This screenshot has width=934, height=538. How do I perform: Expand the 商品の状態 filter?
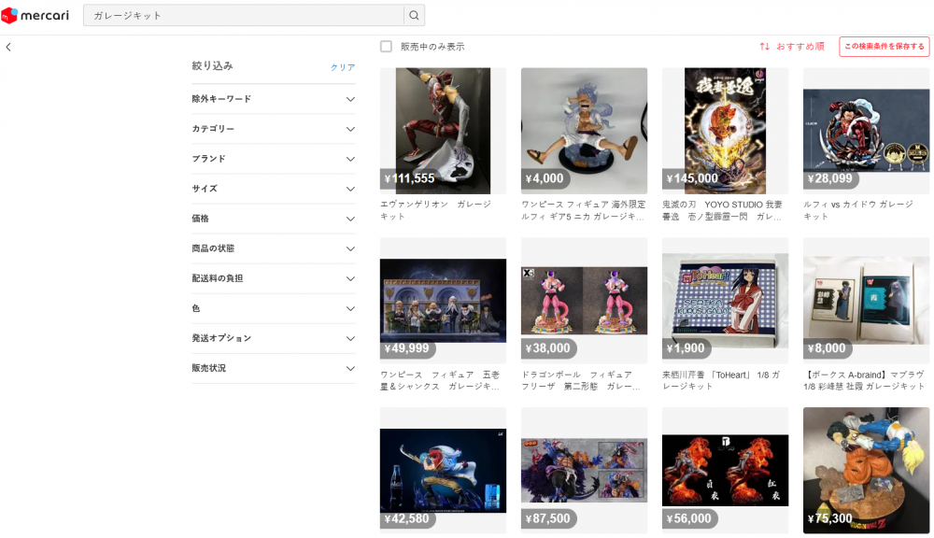[x=273, y=248]
